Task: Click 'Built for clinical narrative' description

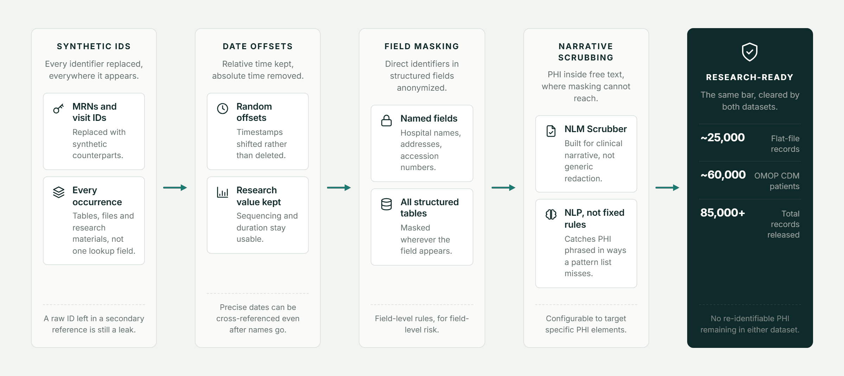Action: [x=593, y=161]
